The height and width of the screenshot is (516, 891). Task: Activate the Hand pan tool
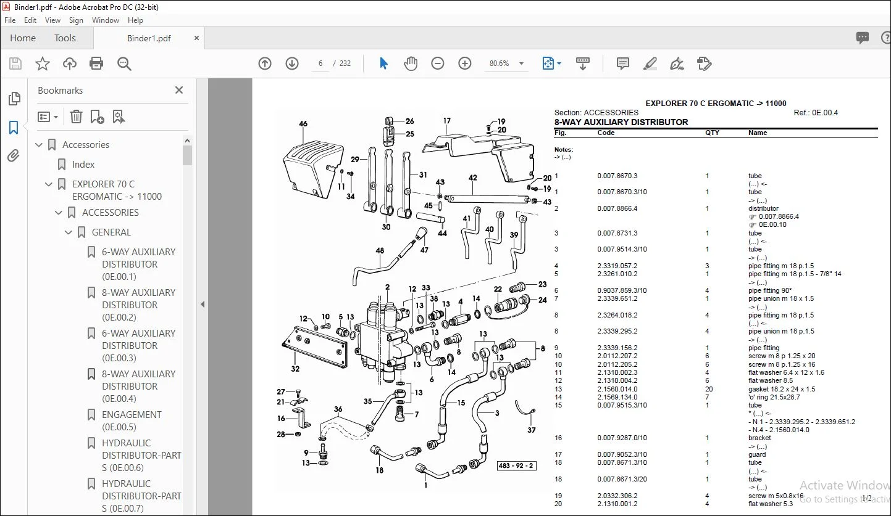coord(411,63)
